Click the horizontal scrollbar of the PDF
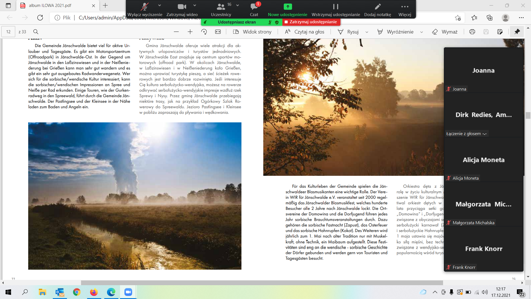This screenshot has height=299, width=531. point(262,283)
